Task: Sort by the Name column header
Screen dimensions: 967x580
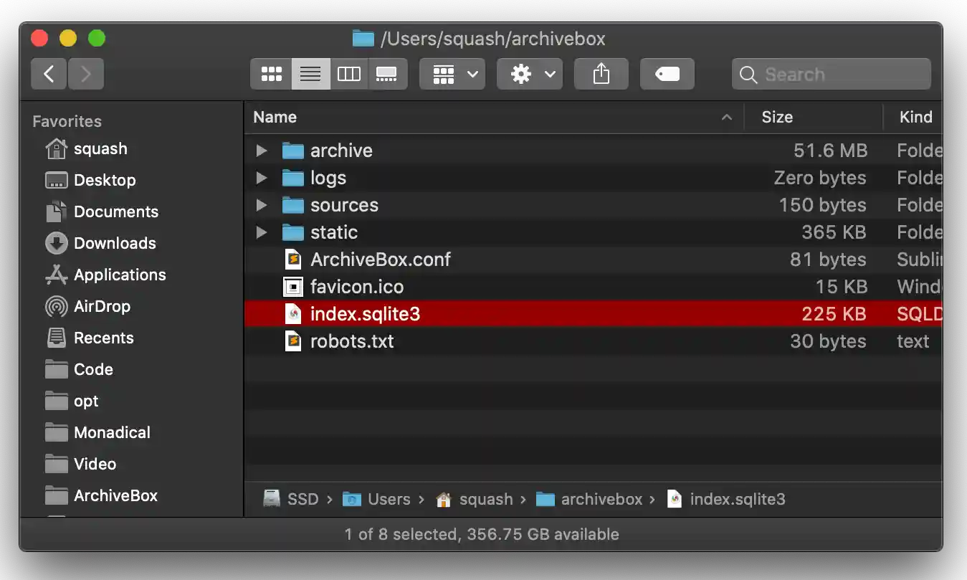Action: (494, 117)
